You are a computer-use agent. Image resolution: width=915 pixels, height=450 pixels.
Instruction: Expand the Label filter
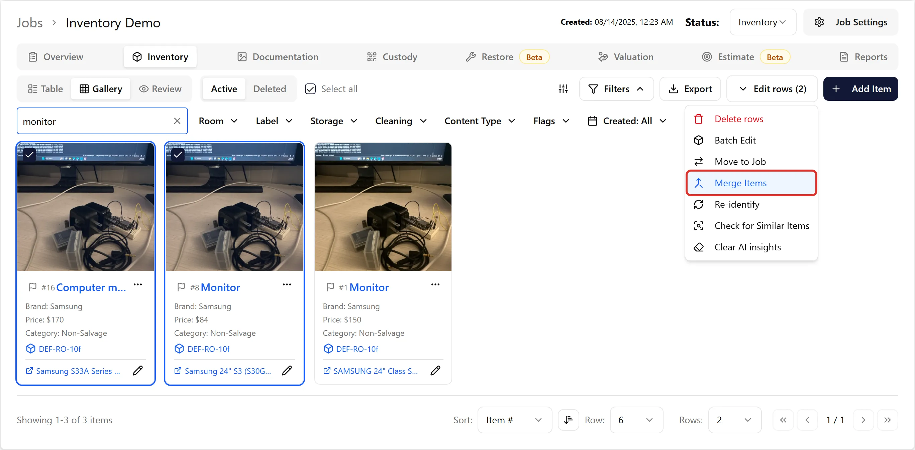(274, 121)
